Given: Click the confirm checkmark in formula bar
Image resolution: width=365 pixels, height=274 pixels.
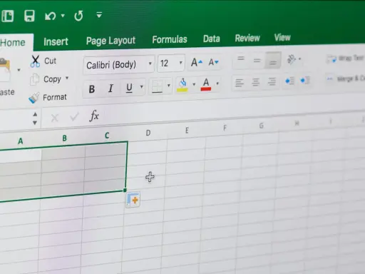Looking at the screenshot, I should point(74,117).
